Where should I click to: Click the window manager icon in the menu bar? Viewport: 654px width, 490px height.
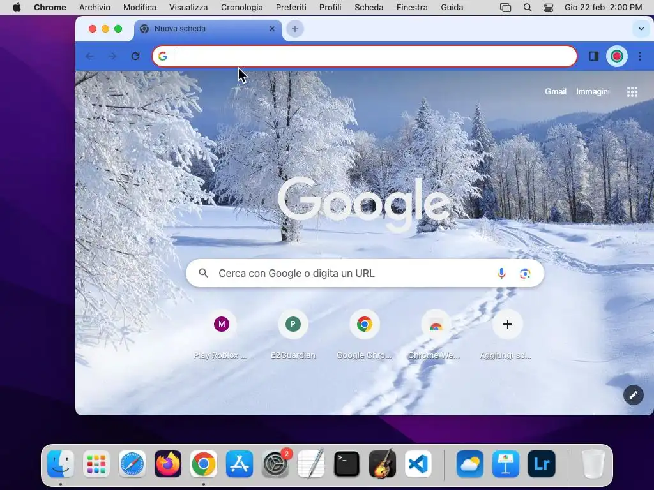coord(506,8)
